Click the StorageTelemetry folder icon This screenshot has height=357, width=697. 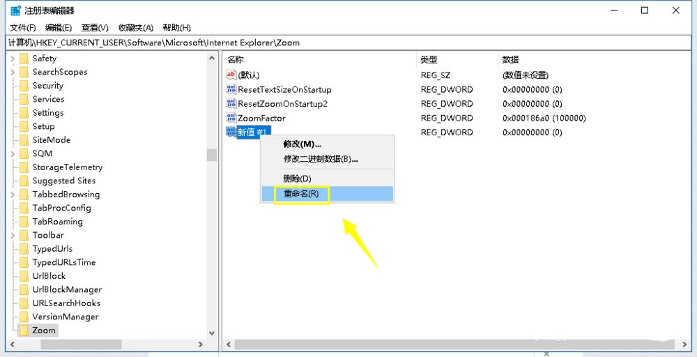(24, 167)
